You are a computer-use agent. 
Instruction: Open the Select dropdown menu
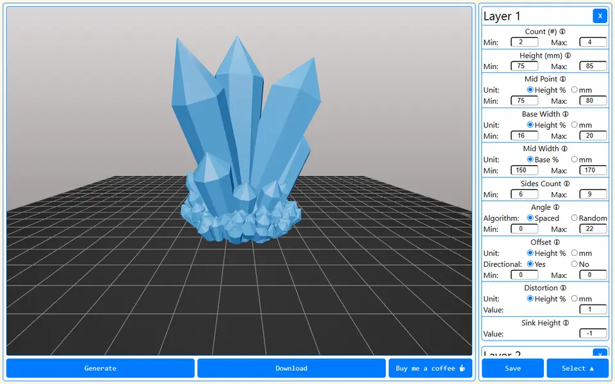[x=577, y=368]
